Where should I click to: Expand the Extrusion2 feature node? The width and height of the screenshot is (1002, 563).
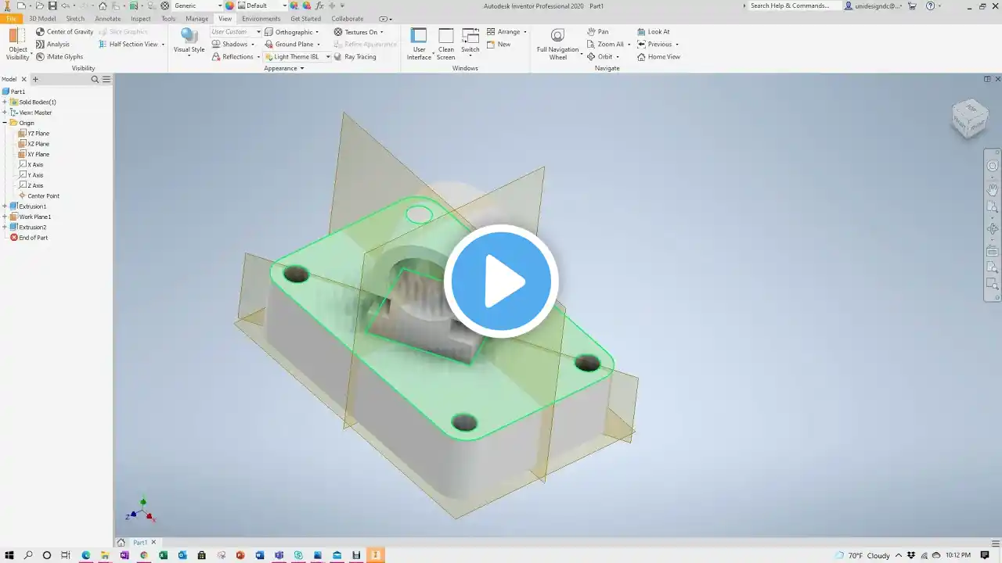click(5, 228)
